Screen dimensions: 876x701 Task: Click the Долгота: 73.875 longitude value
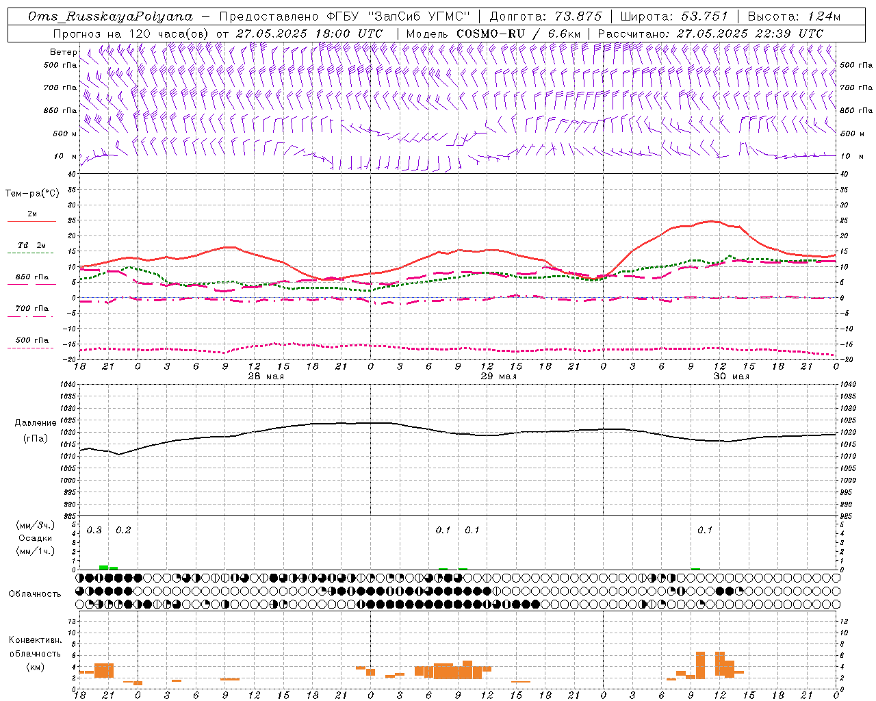pyautogui.click(x=546, y=16)
